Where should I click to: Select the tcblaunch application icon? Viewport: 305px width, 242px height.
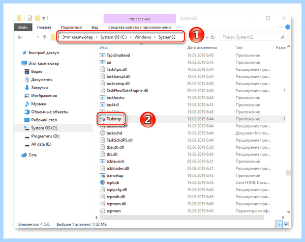click(102, 162)
